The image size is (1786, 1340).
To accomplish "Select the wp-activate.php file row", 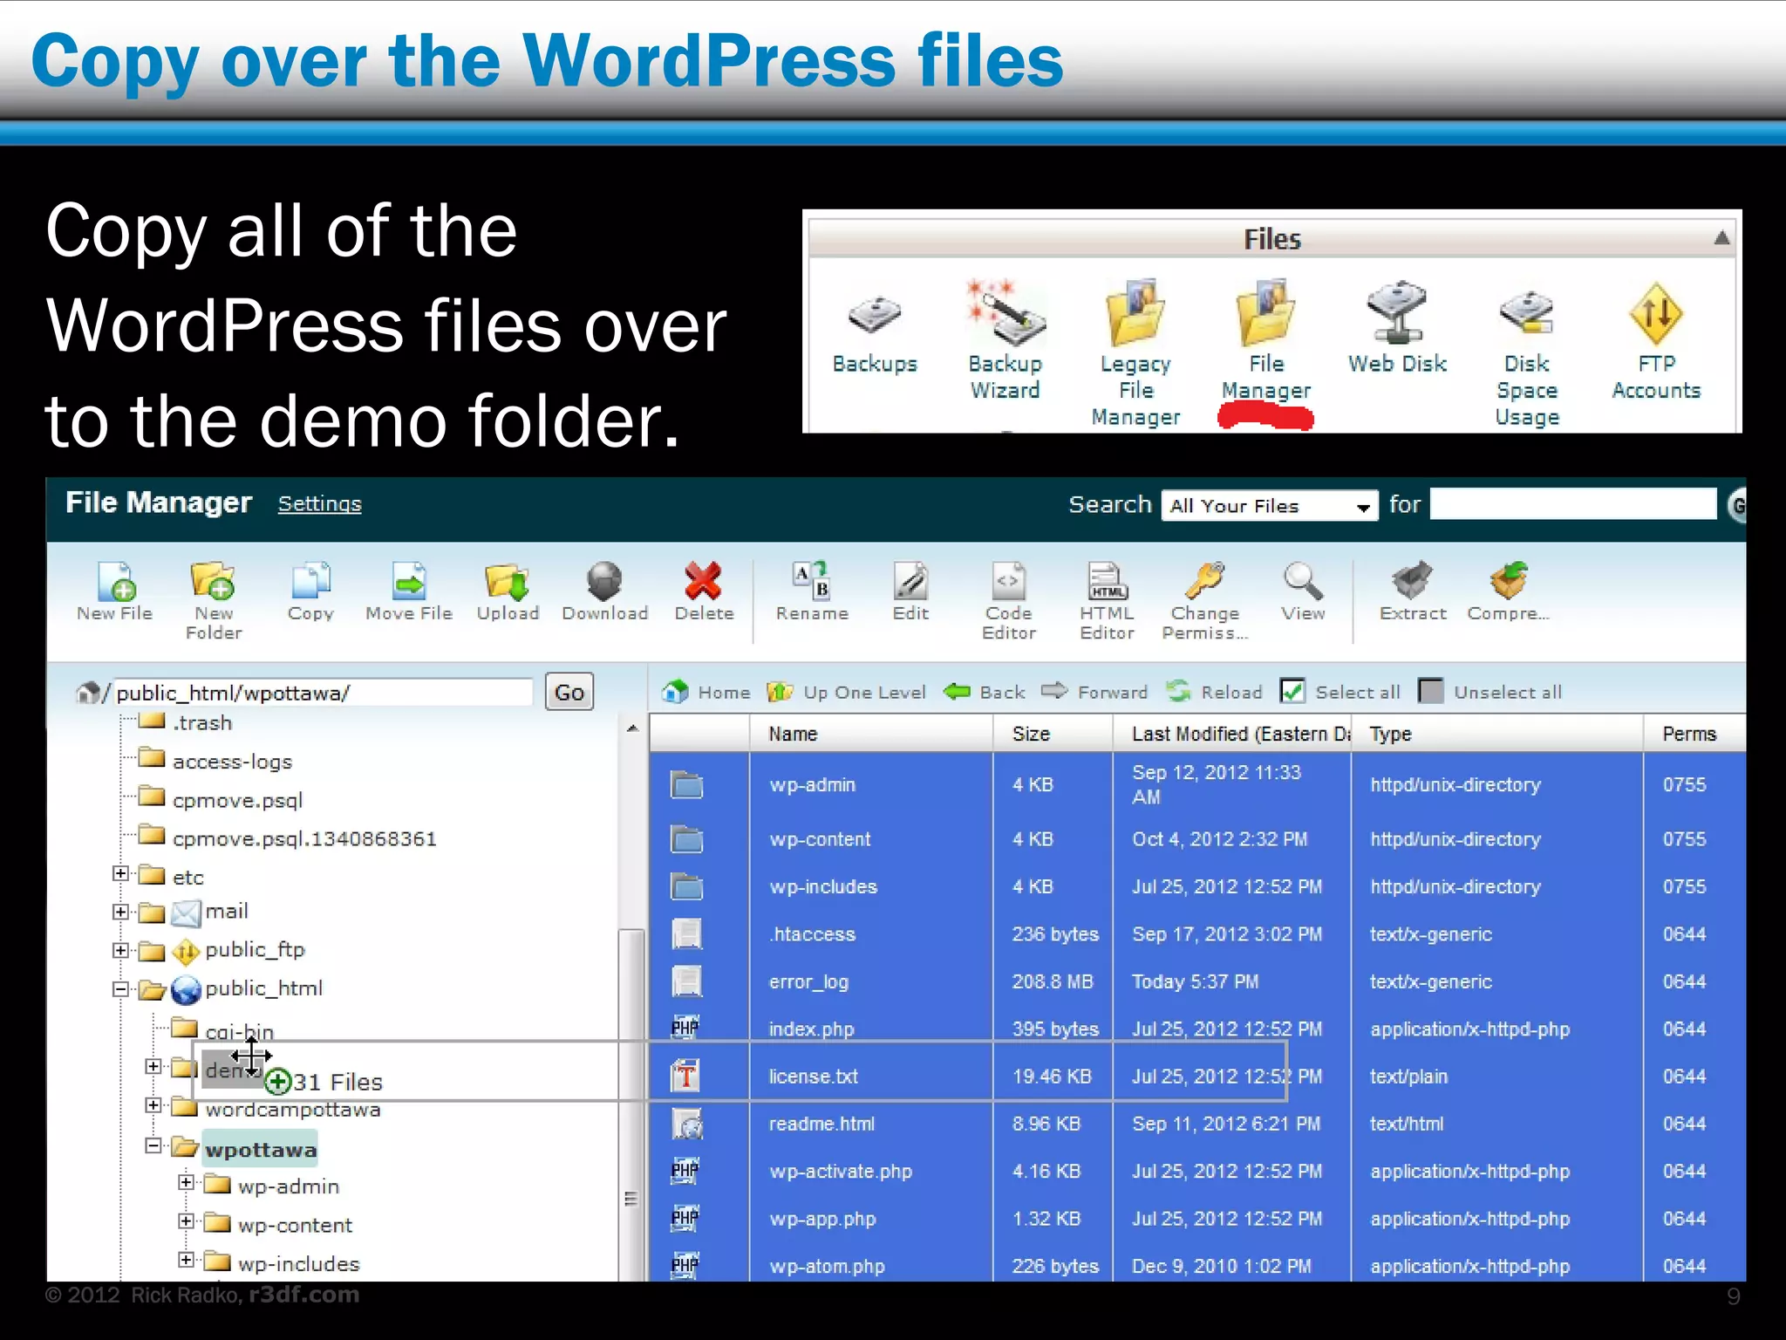I will [1197, 1172].
